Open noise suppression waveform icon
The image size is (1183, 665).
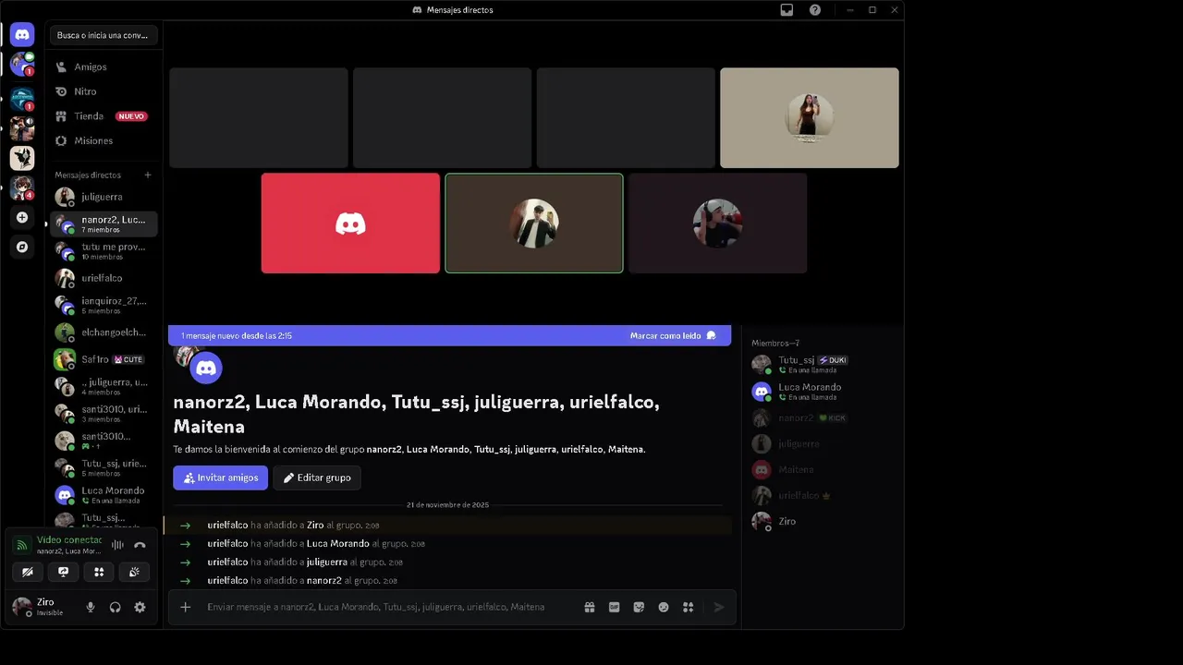coord(117,545)
